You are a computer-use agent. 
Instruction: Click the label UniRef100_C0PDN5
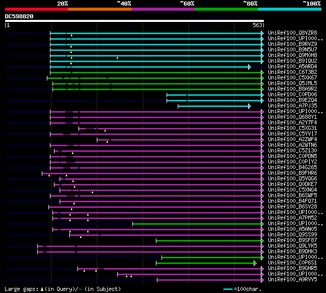pyautogui.click(x=292, y=156)
